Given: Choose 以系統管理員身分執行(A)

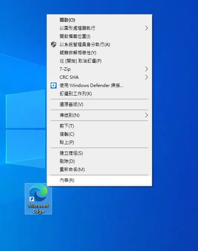Looking at the screenshot, I should pyautogui.click(x=99, y=45).
